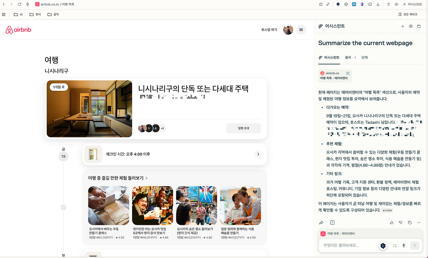This screenshot has width=428, height=258.
Task: Click the audio waveform icon in the toolbar
Action: click(397, 4)
